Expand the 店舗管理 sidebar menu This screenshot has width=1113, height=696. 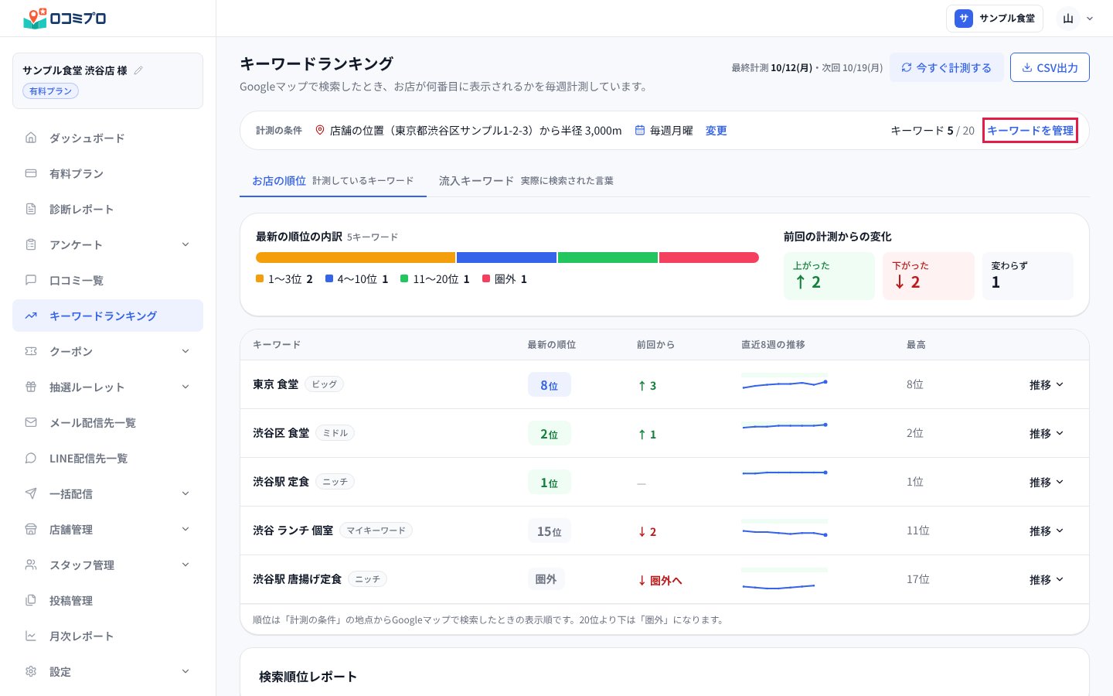pyautogui.click(x=107, y=529)
